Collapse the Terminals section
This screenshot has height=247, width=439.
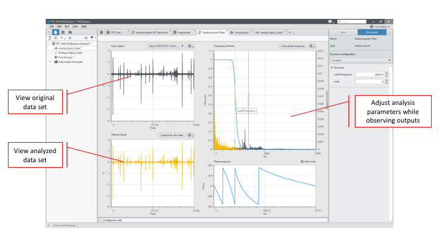(x=334, y=68)
